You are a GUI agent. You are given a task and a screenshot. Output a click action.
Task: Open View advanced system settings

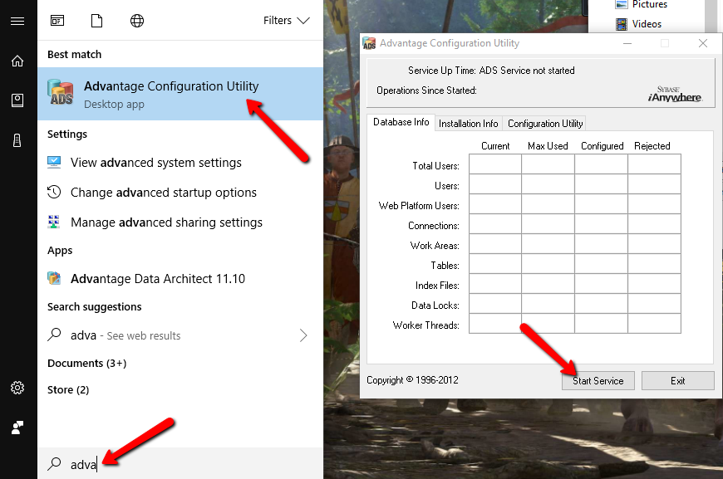180,163
